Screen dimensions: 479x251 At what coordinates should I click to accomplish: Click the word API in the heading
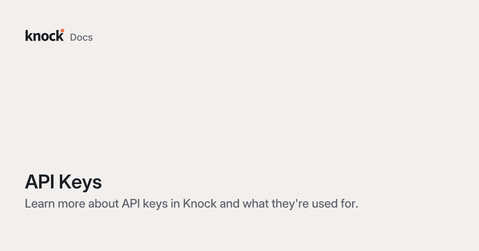point(40,182)
